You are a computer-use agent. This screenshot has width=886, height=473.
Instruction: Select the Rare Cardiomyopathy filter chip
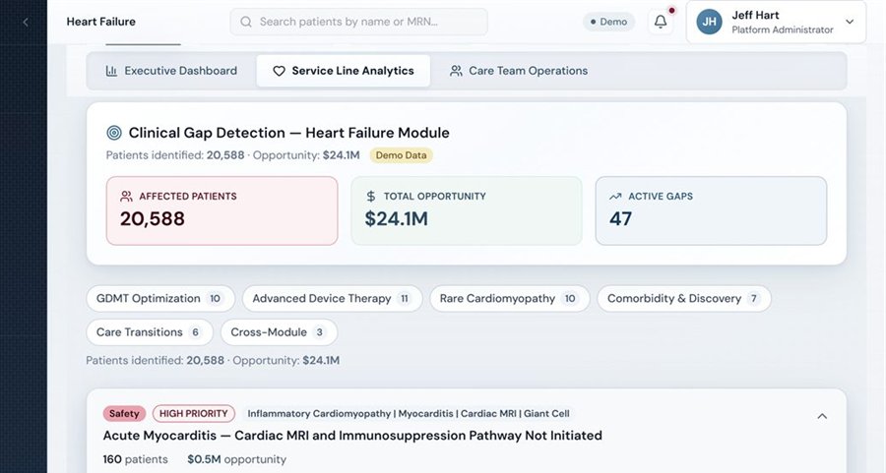click(510, 299)
